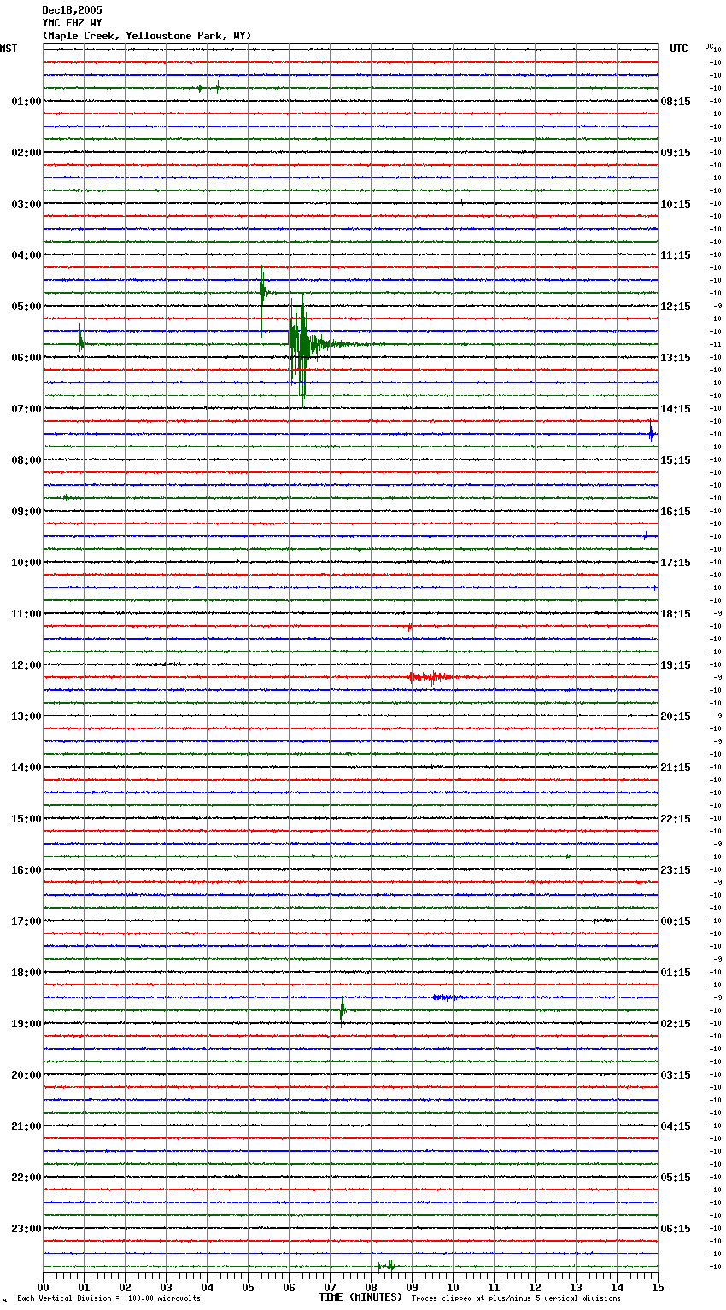Screen dimensions: 726x1310
Task: Click the green event on the last trace
Action: click(386, 1266)
